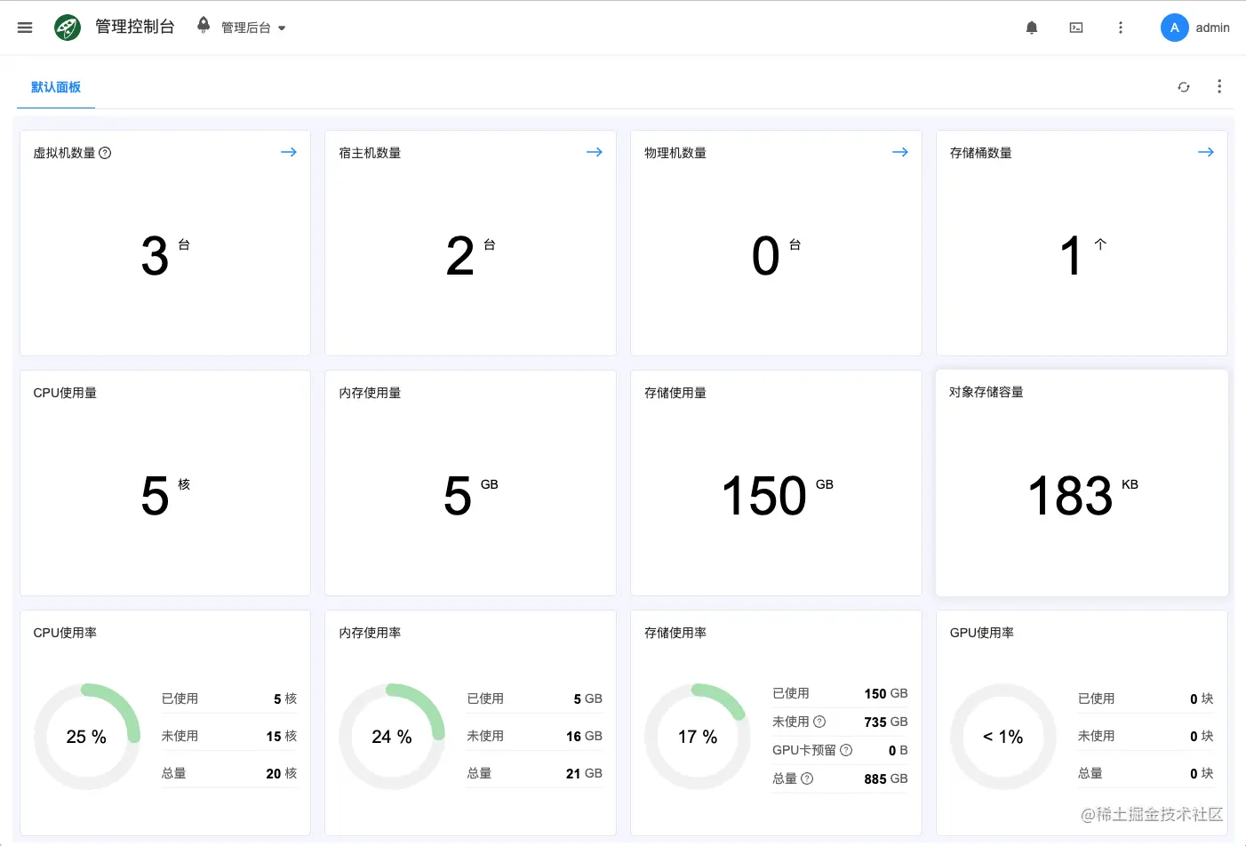
Task: Click the green rocket console logo
Action: click(x=68, y=28)
